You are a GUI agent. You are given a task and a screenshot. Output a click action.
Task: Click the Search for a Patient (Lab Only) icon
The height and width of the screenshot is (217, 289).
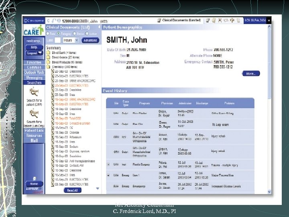tap(34, 113)
